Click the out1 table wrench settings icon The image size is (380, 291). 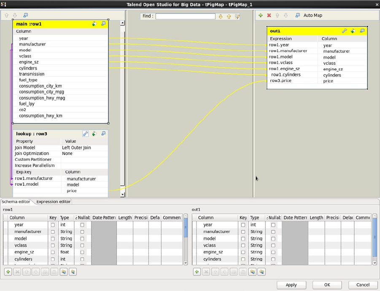tap(344, 31)
